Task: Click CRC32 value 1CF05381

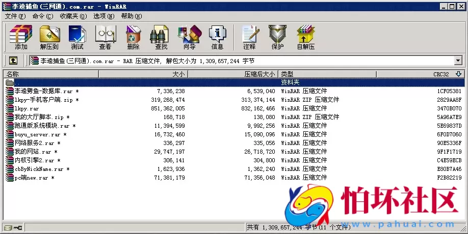Action: click(449, 91)
